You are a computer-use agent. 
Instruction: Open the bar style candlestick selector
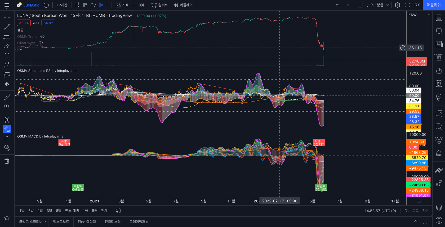pos(101,5)
